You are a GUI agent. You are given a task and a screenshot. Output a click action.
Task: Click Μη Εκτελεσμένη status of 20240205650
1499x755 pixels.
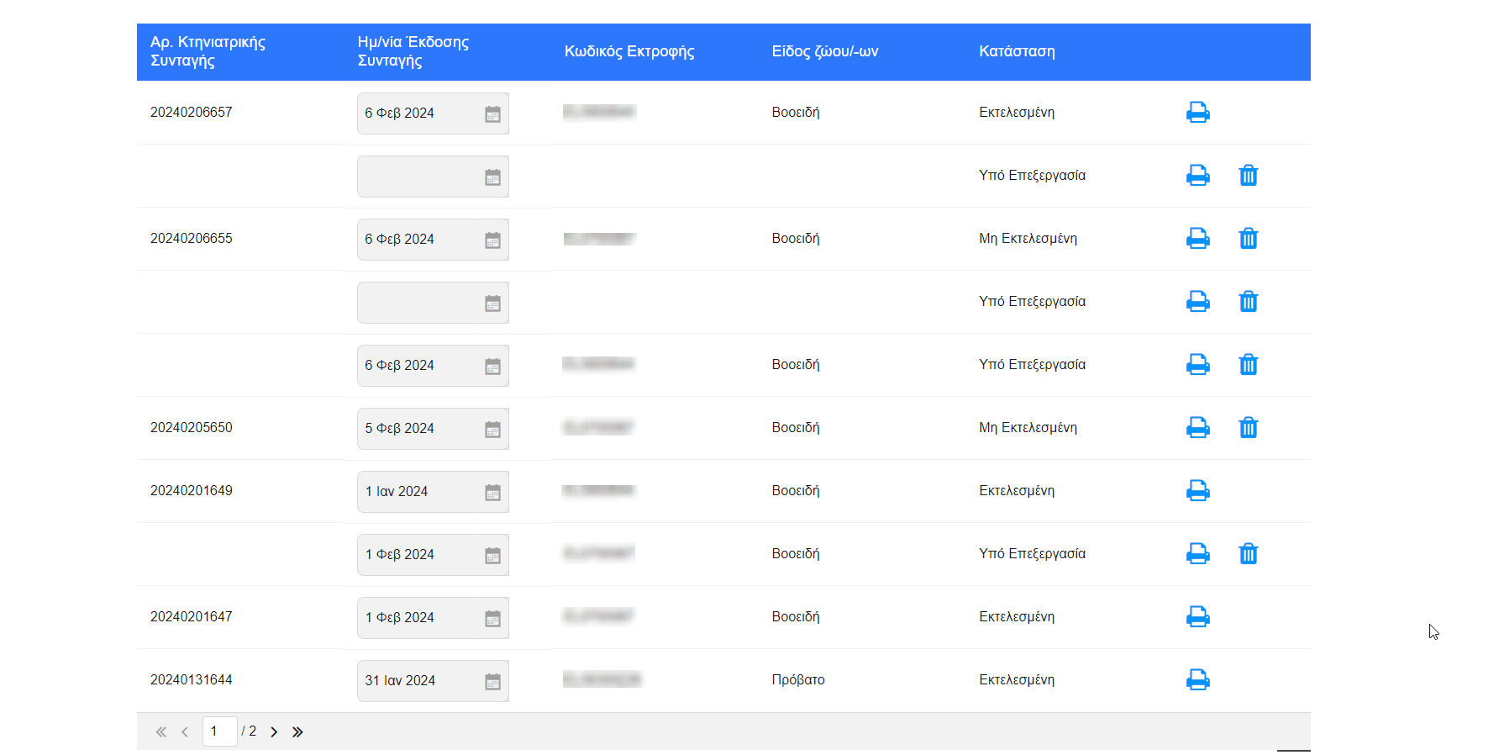1028,427
